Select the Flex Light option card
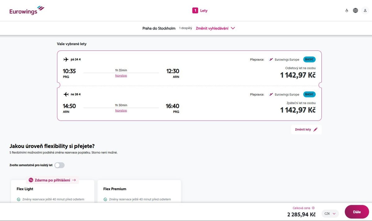This screenshot has width=372, height=221. [52, 191]
